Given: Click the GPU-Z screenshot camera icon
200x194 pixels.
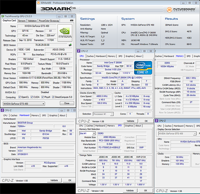Looking at the screenshot, I should [72, 20].
